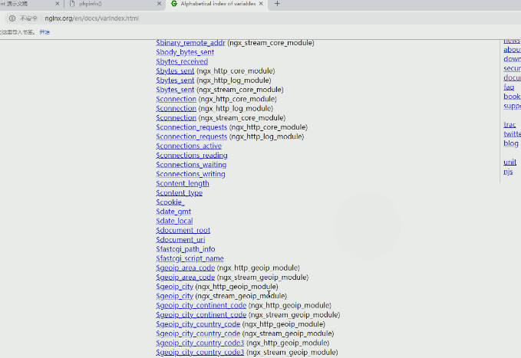Close the phpinfo() tab
Viewport: 521px width, 358px height.
[x=159, y=4]
